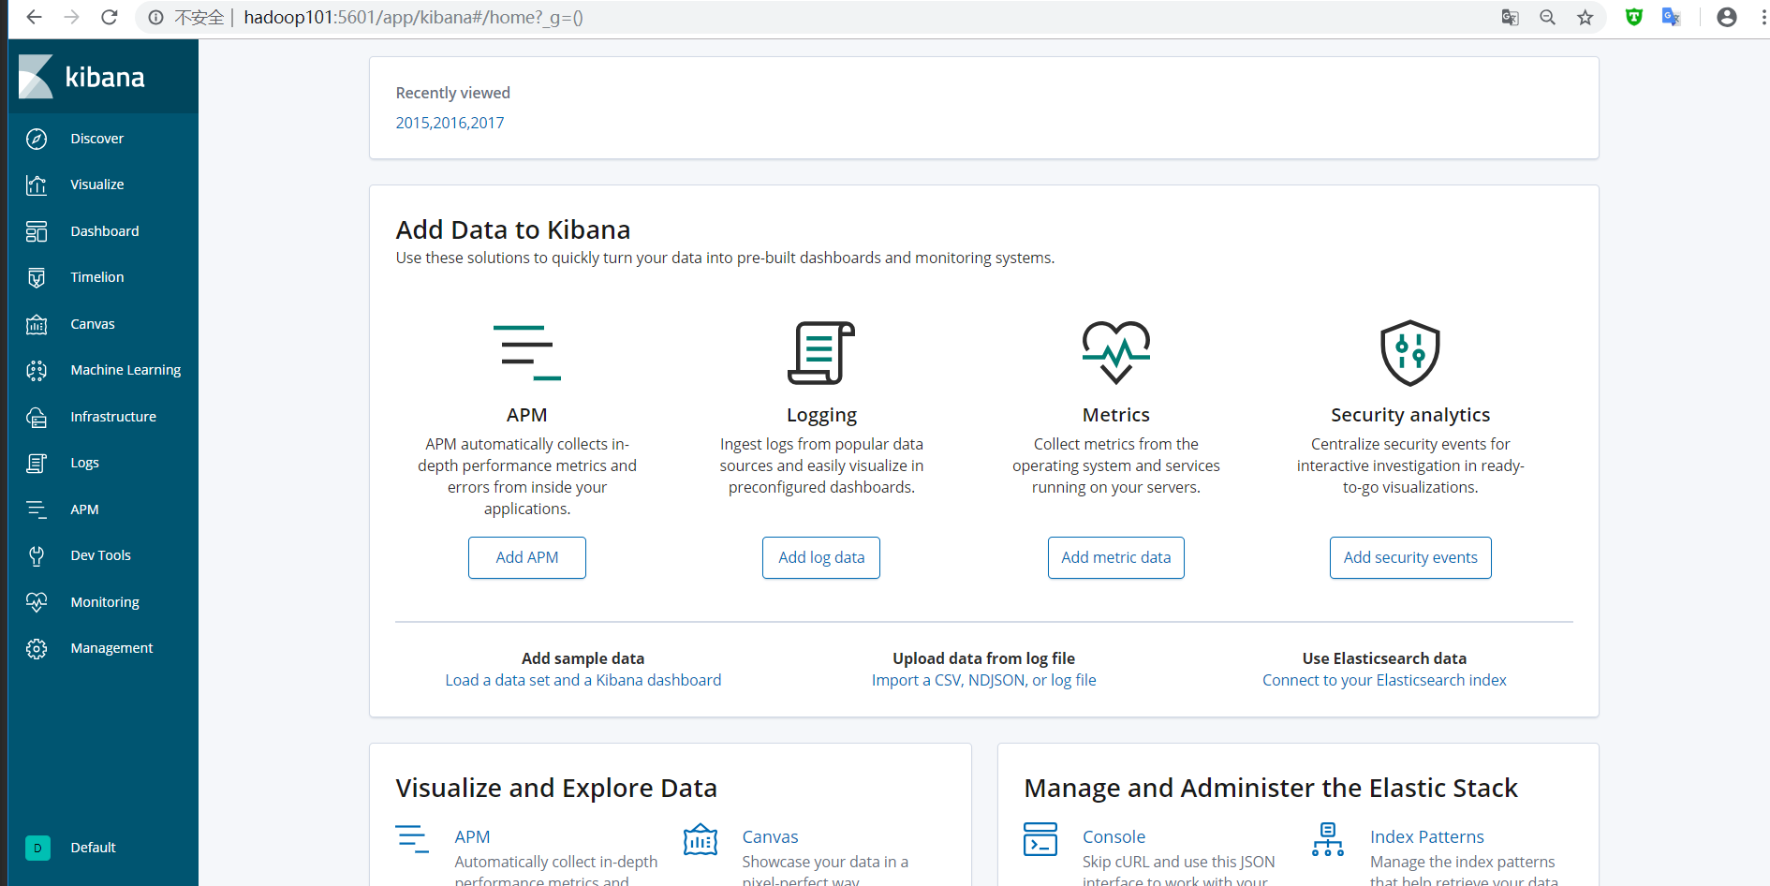Click the Add security events button
Viewport: 1770px width, 886px height.
1410,557
